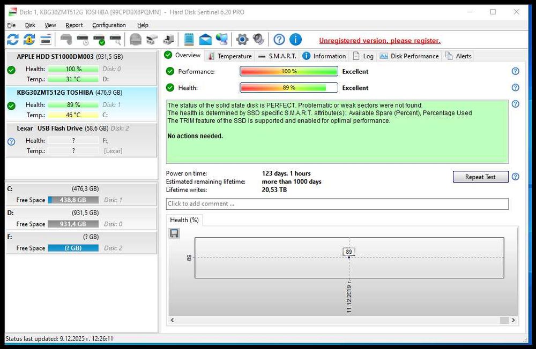Switch to the Temperature tab
This screenshot has width=536, height=349.
coord(230,56)
